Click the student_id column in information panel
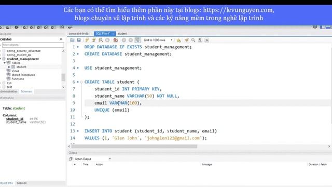 point(15,119)
